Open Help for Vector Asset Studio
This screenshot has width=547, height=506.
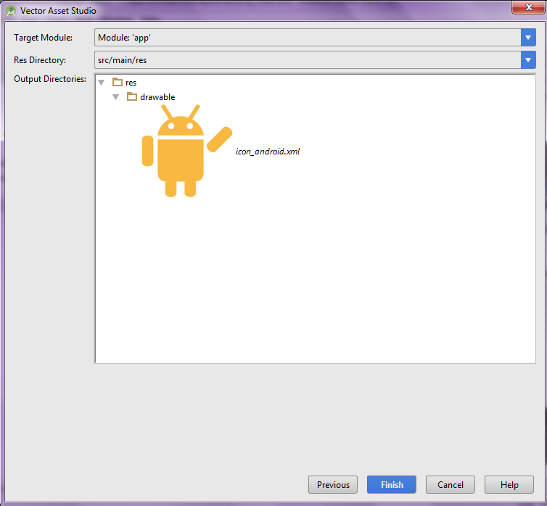pos(509,484)
